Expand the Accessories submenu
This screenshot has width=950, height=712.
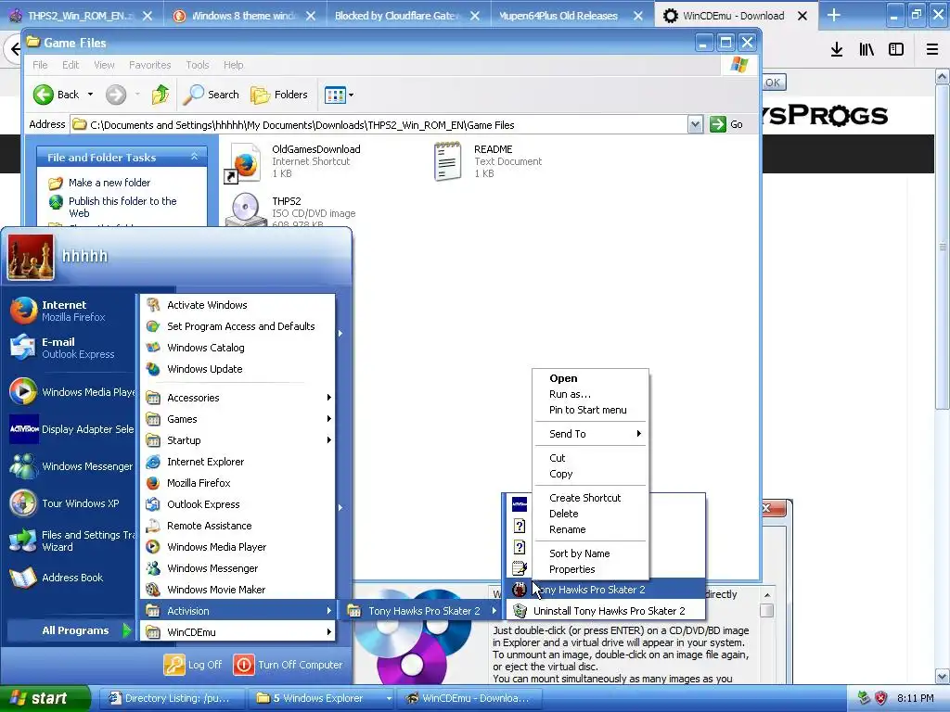click(237, 398)
